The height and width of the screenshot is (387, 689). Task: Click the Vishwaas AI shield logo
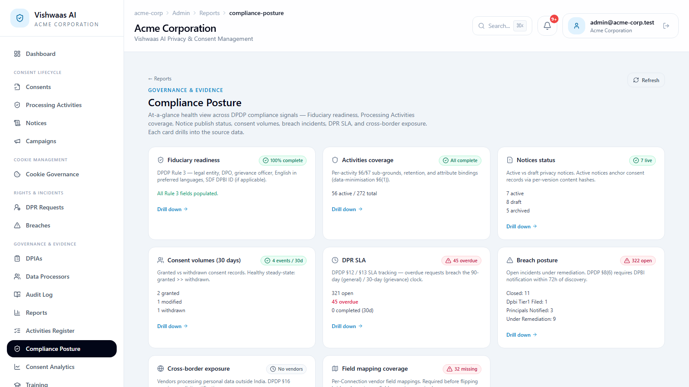coord(20,18)
